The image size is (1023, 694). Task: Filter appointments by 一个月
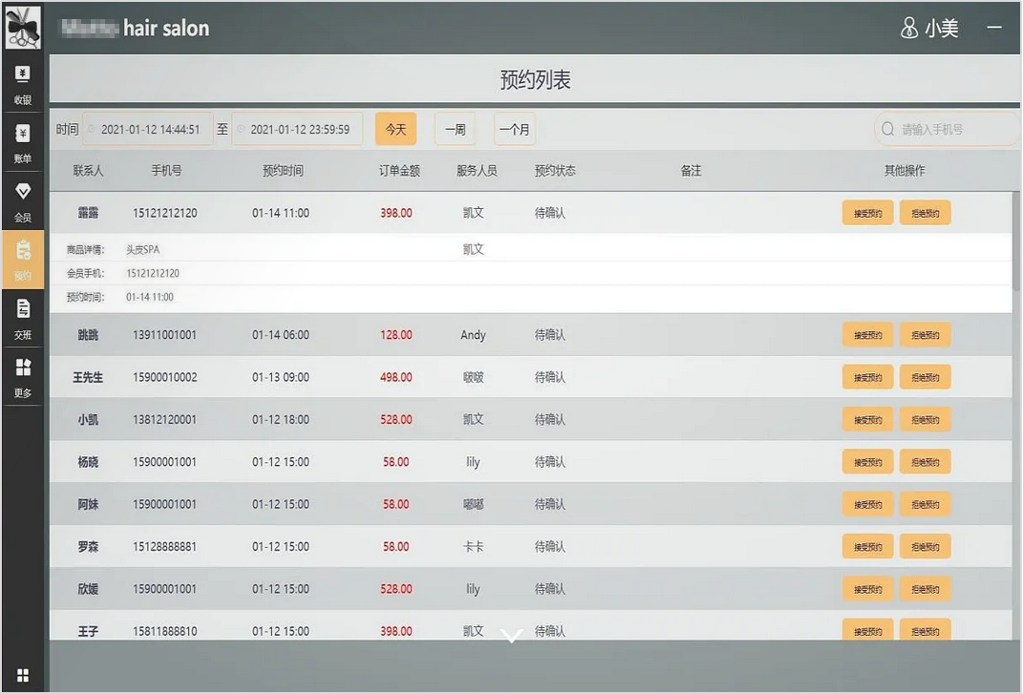515,130
